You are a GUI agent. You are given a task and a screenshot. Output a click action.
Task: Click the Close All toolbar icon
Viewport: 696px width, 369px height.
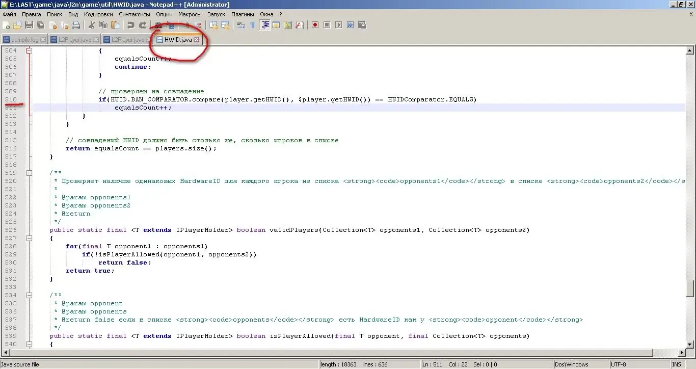click(64, 25)
